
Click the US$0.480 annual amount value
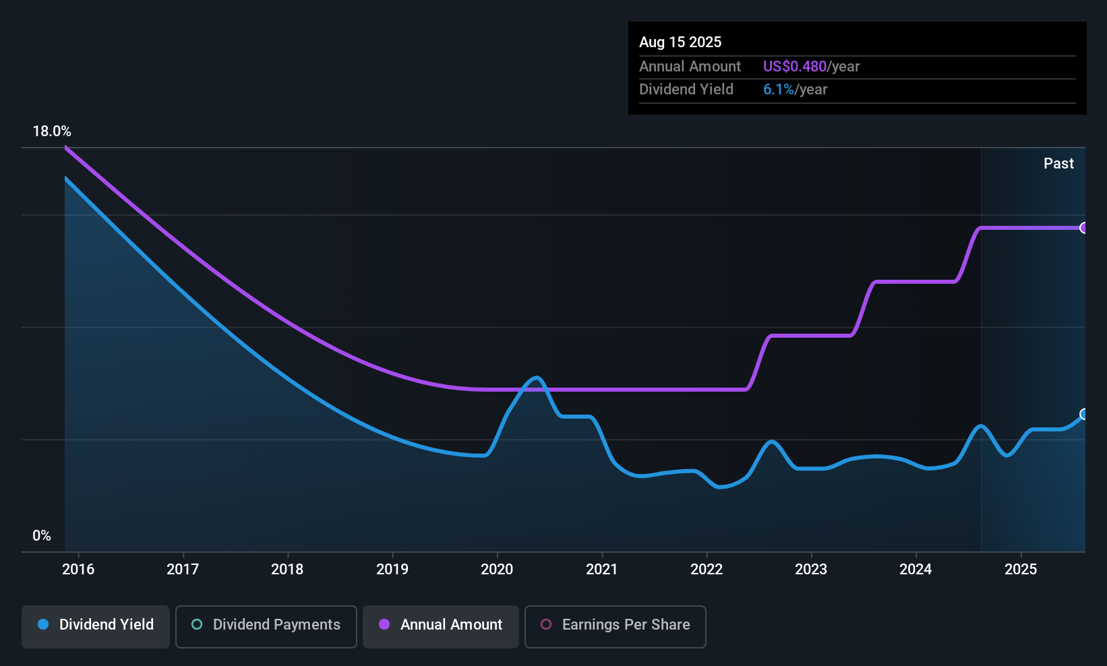tap(794, 67)
